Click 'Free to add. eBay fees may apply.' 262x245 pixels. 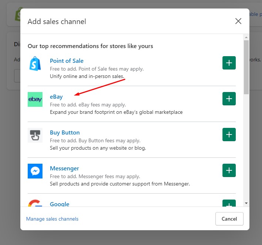[88, 105]
